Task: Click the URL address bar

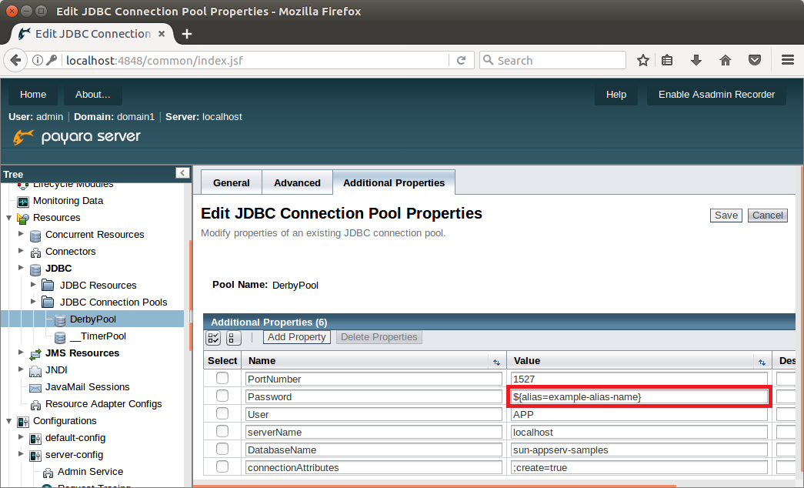Action: coord(256,60)
